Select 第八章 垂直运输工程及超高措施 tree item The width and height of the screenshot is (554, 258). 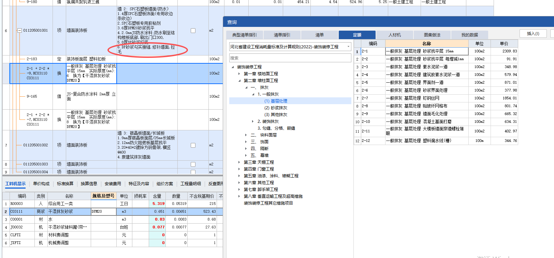point(273,196)
